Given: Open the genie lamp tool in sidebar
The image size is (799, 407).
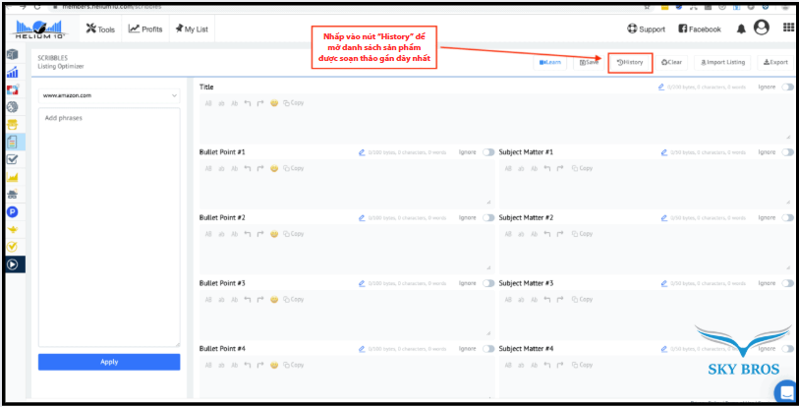Looking at the screenshot, I should (x=14, y=229).
